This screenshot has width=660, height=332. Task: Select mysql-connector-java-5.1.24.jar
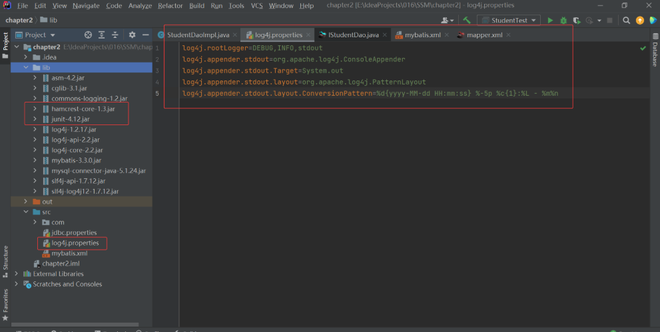99,170
